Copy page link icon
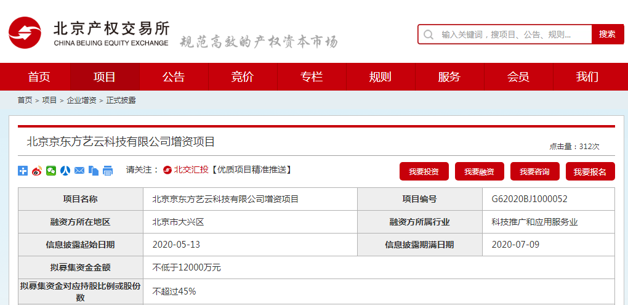628x305 pixels. tap(94, 170)
